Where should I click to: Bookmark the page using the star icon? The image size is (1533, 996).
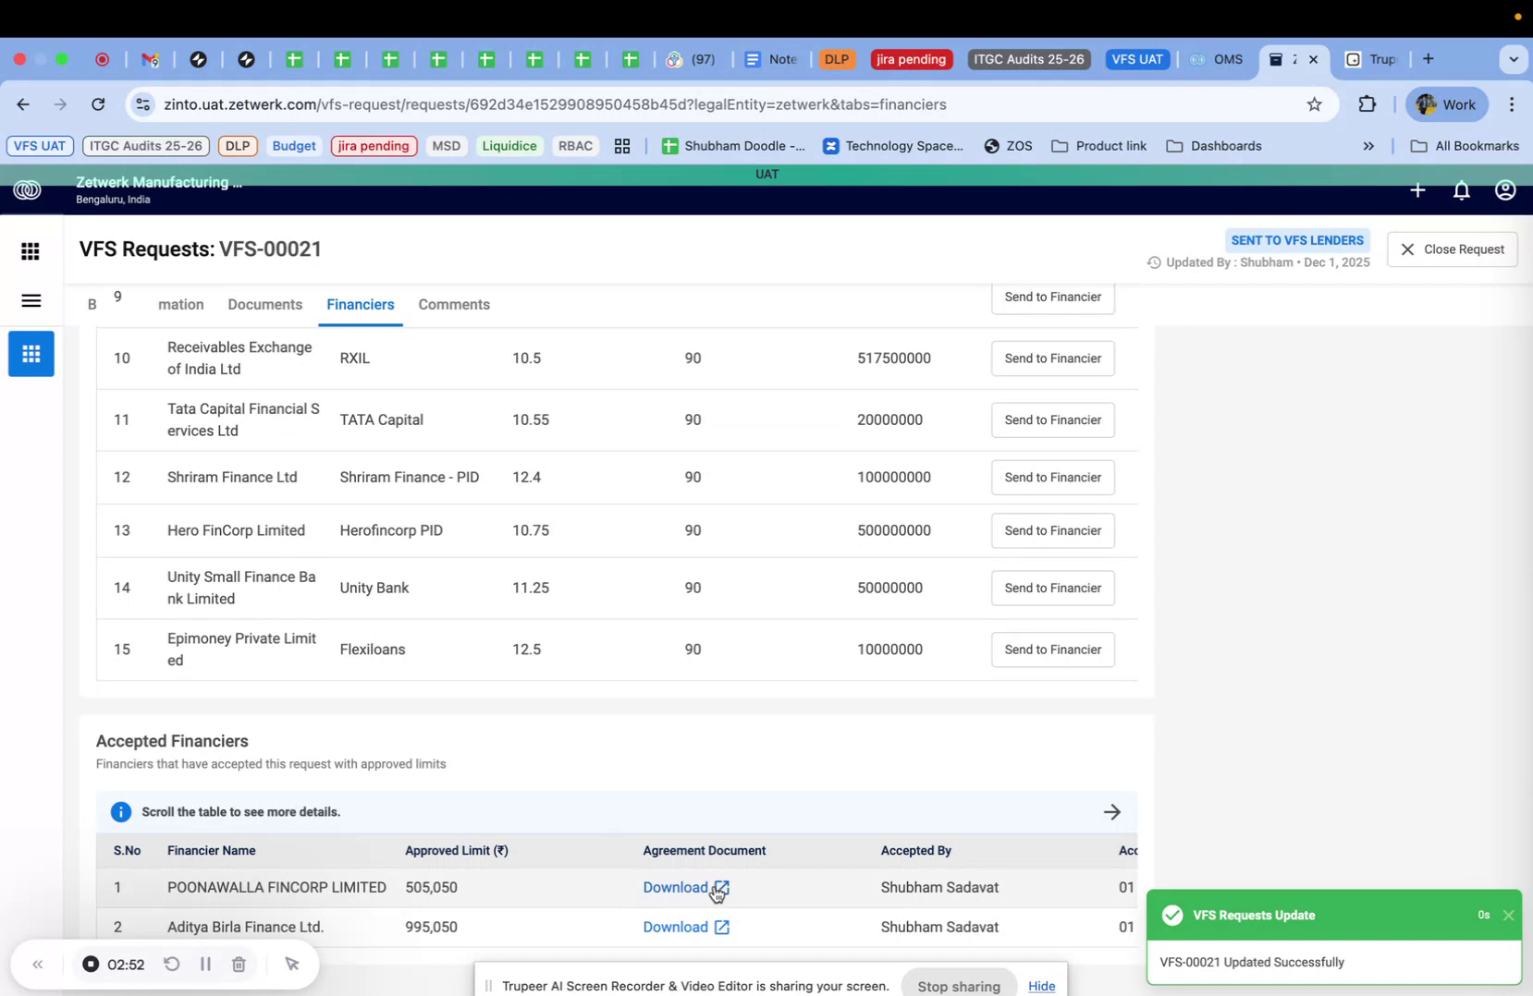pyautogui.click(x=1314, y=104)
